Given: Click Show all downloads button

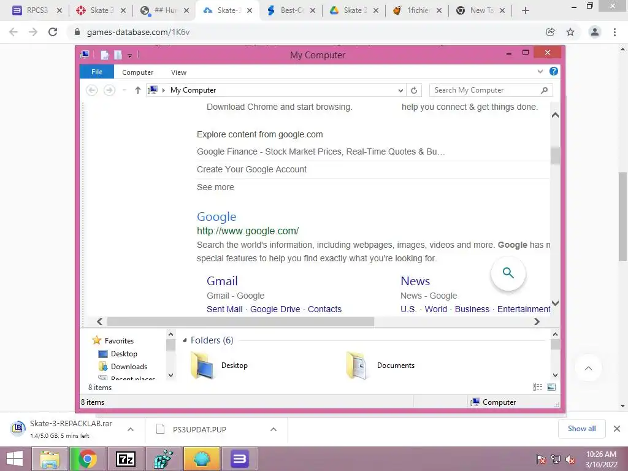Looking at the screenshot, I should coord(581,429).
